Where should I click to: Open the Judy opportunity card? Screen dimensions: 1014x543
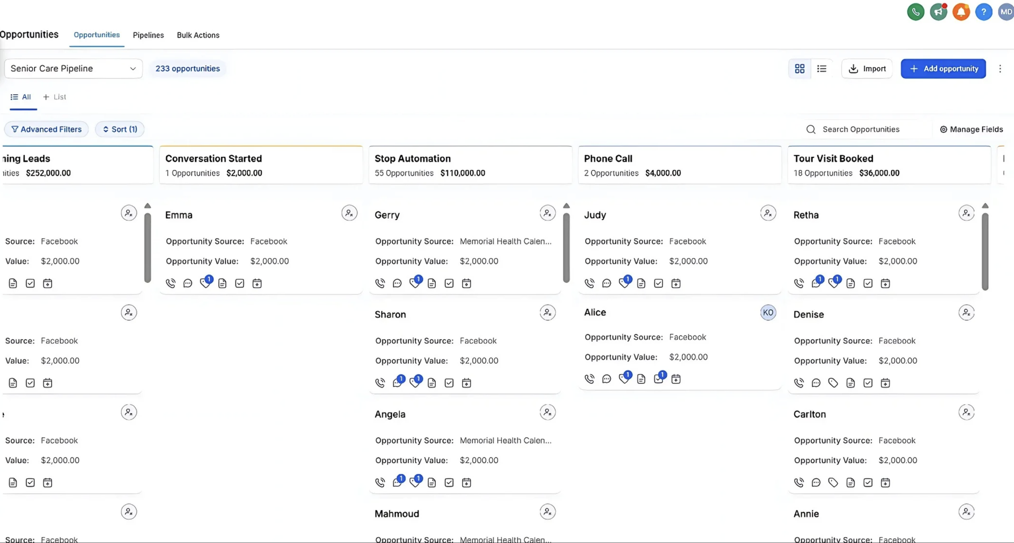[679, 247]
